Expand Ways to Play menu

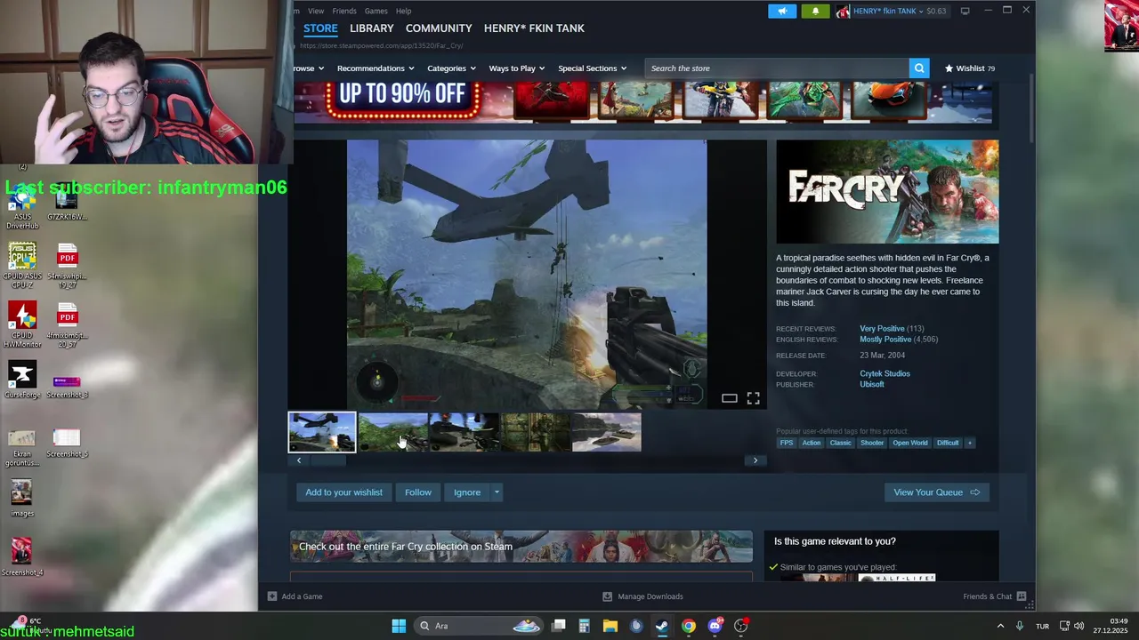(517, 68)
